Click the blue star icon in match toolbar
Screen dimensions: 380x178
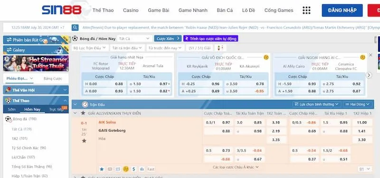(x=102, y=169)
